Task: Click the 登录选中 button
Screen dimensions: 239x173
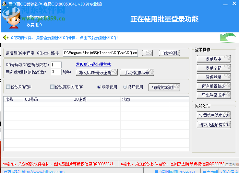Action: 214,59
